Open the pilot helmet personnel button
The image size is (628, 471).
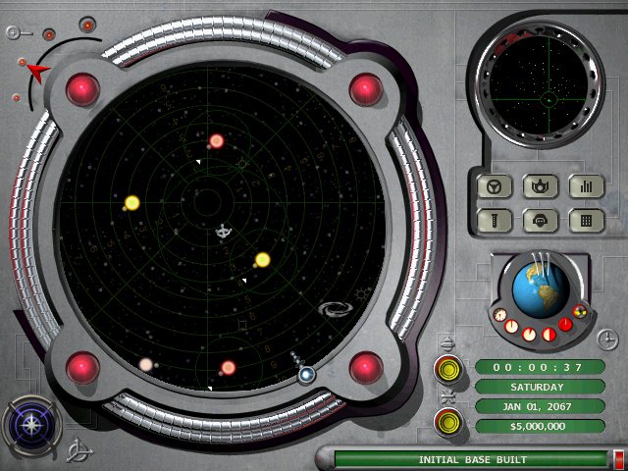(541, 220)
